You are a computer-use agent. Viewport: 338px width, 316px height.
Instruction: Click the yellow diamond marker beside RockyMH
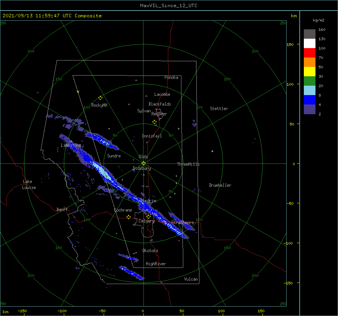click(x=100, y=98)
